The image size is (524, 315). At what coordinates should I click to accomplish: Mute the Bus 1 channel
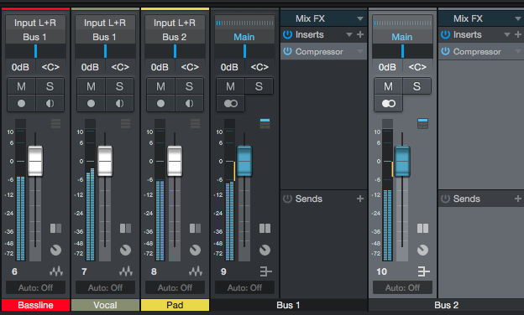pyautogui.click(x=231, y=86)
